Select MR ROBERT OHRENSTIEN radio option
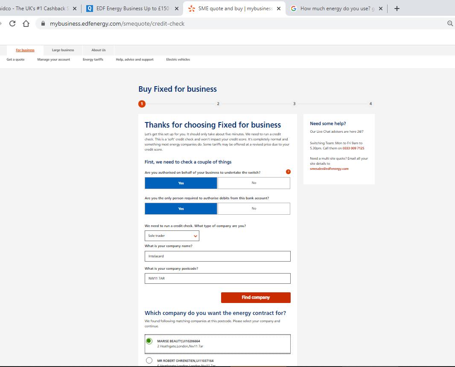 (149, 360)
